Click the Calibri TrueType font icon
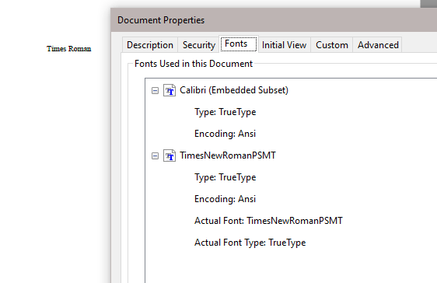437x283 pixels. click(170, 90)
